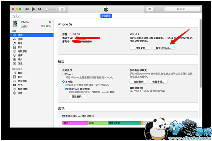
Task: Open 影片 under 我的设备上
Action: pyautogui.click(x=32, y=77)
